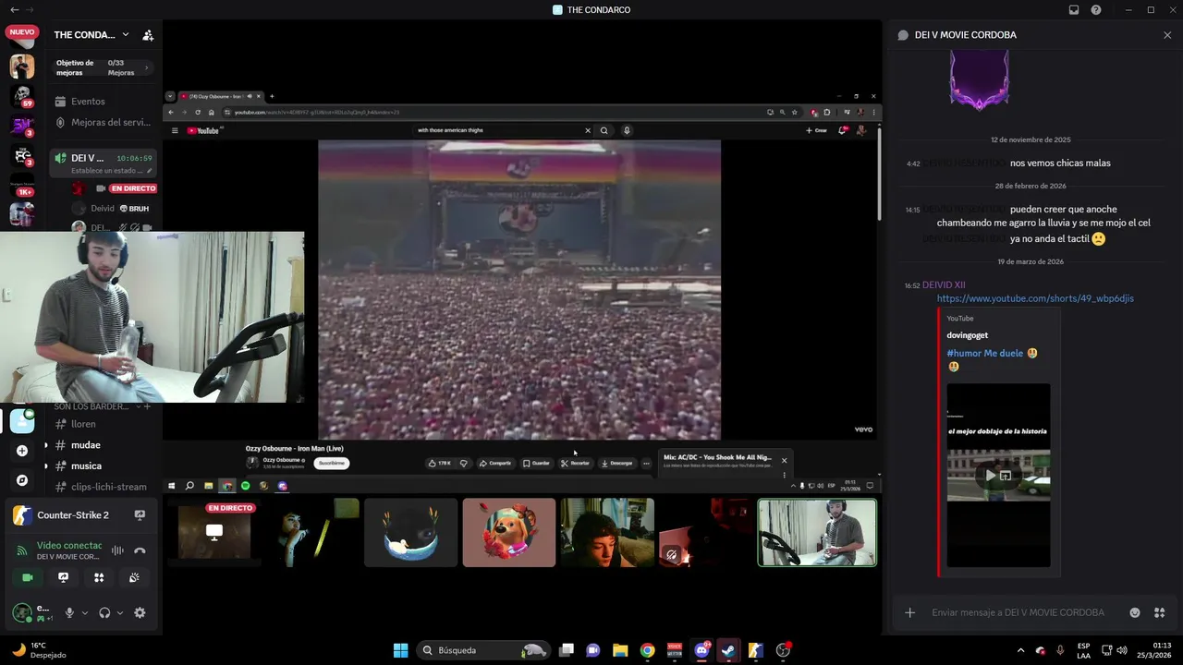
Task: Open Windows Start menu
Action: point(400,650)
